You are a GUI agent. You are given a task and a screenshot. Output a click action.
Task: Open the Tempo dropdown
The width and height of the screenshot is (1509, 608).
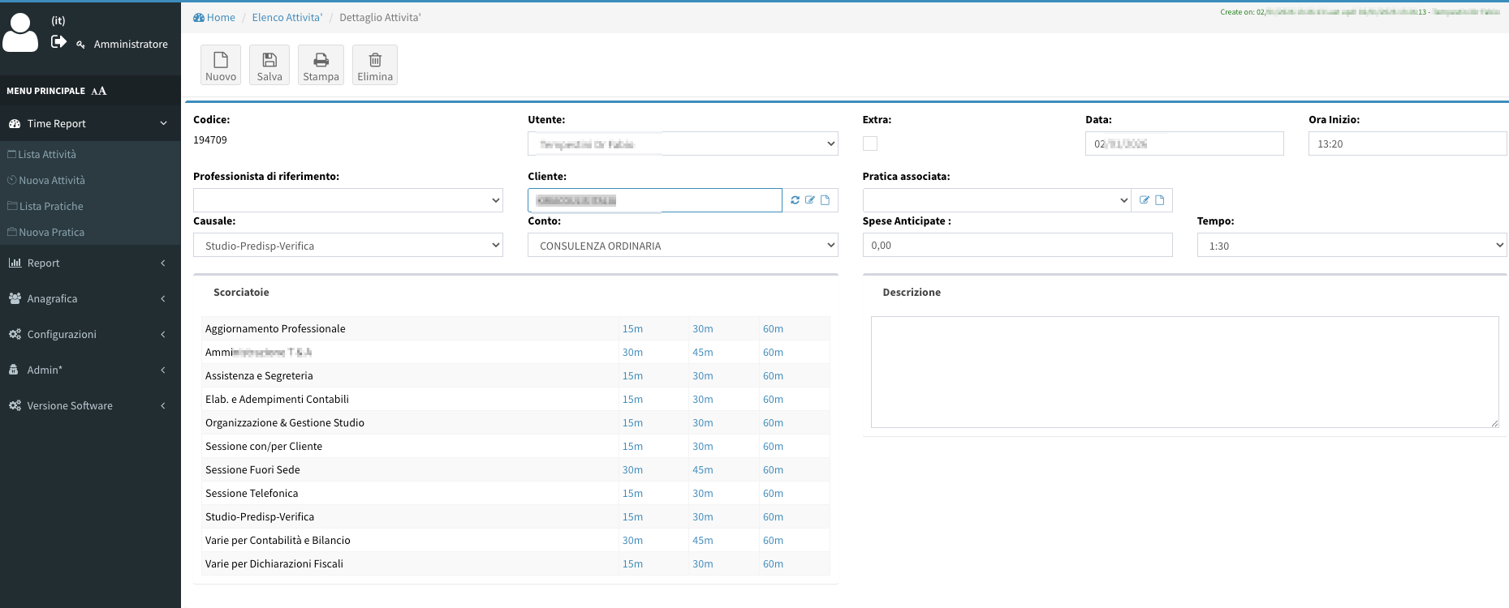pyautogui.click(x=1352, y=246)
